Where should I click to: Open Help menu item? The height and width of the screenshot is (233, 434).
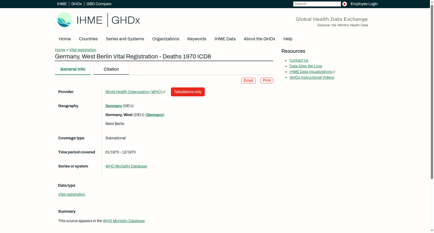(x=288, y=39)
